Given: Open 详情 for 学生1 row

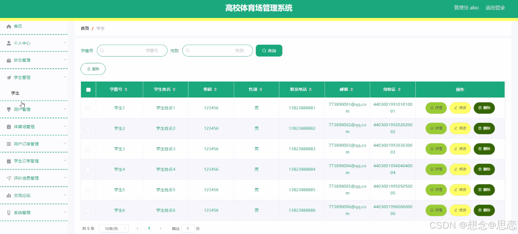Looking at the screenshot, I should coord(436,108).
